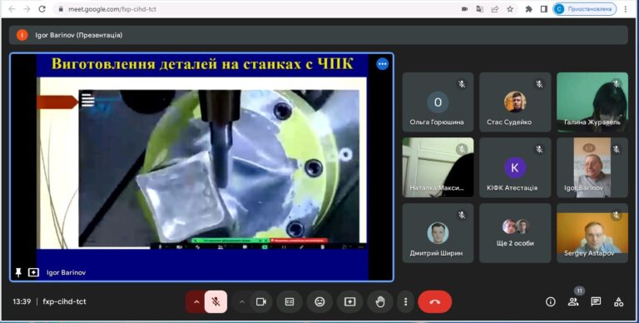Image resolution: width=639 pixels, height=323 pixels.
Task: Go back to the previous browser page
Action: click(12, 9)
